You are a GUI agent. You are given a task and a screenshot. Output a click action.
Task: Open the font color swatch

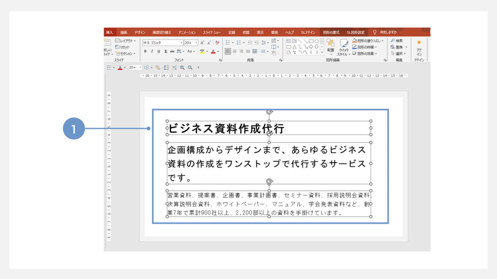pyautogui.click(x=213, y=51)
